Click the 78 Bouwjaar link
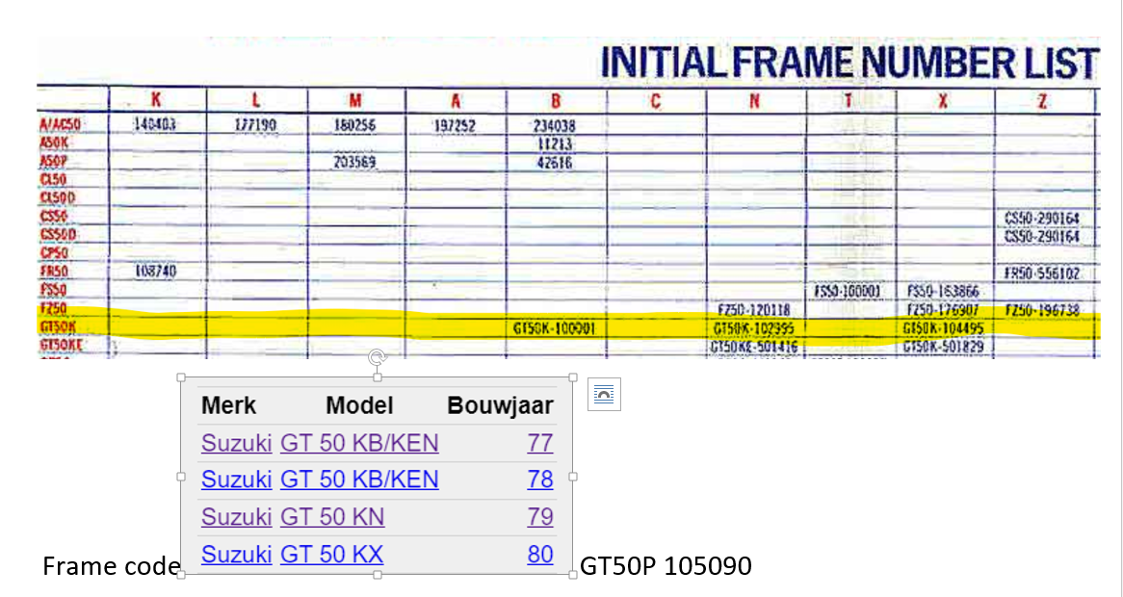 click(x=540, y=479)
